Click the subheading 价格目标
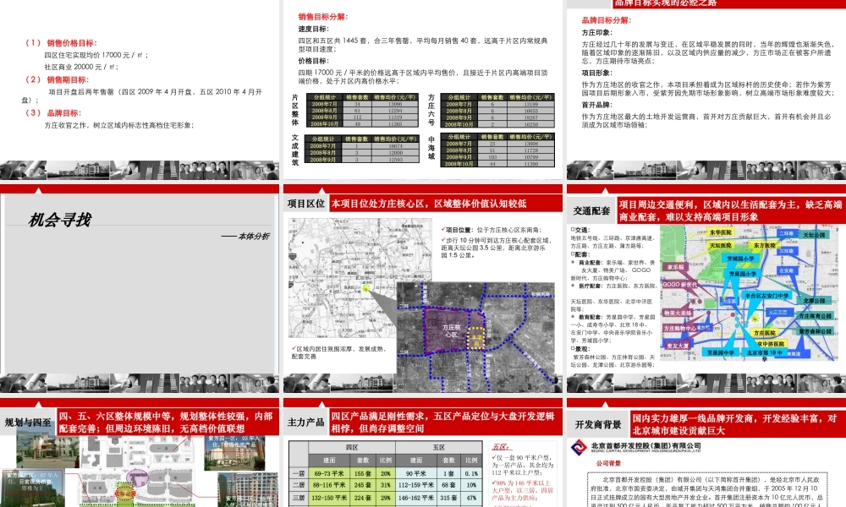Image resolution: width=846 pixels, height=507 pixels. pyautogui.click(x=314, y=61)
